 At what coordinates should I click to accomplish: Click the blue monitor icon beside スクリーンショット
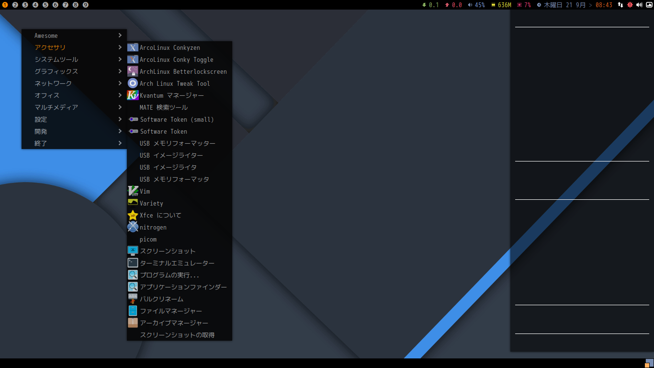click(x=133, y=251)
